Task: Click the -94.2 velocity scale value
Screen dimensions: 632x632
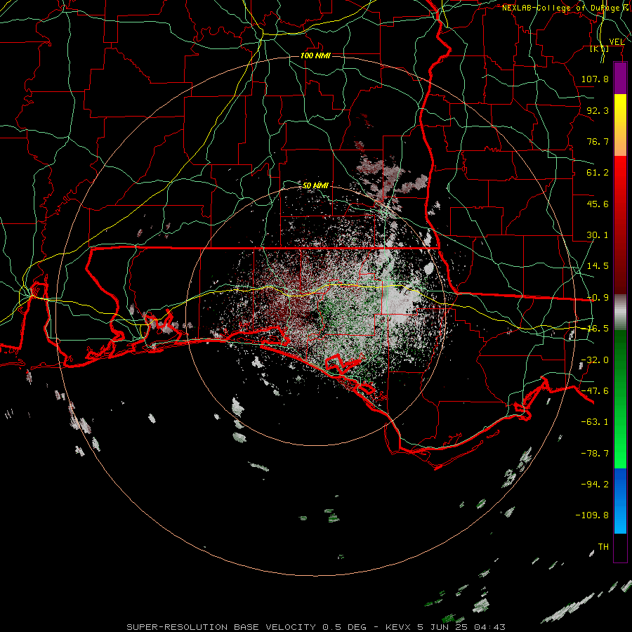Action: tap(595, 484)
